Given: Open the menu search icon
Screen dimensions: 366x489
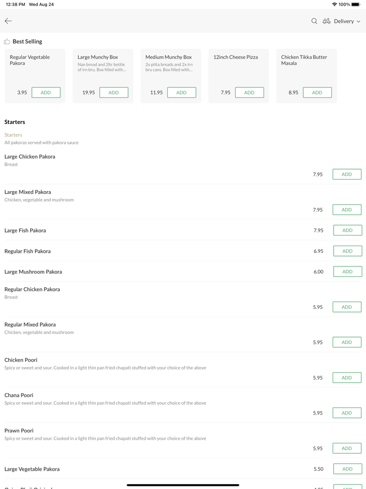Looking at the screenshot, I should click(x=314, y=21).
